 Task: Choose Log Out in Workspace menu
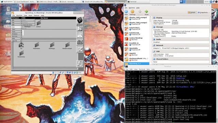click(x=16, y=41)
